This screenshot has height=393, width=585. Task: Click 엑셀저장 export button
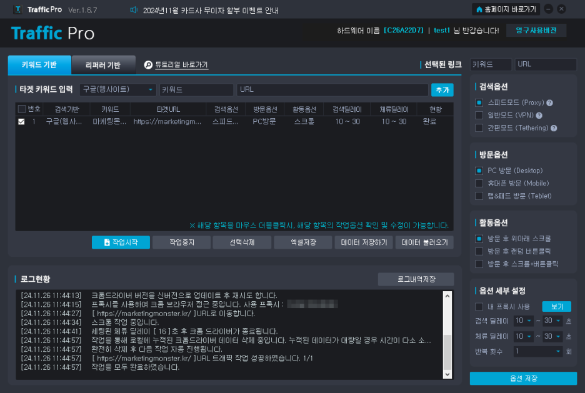pyautogui.click(x=303, y=242)
